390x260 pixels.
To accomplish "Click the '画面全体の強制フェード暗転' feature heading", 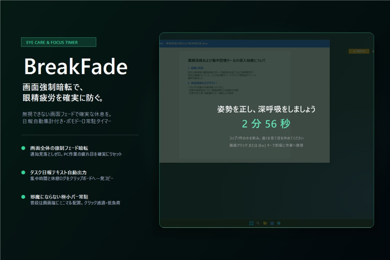I will [x=59, y=148].
